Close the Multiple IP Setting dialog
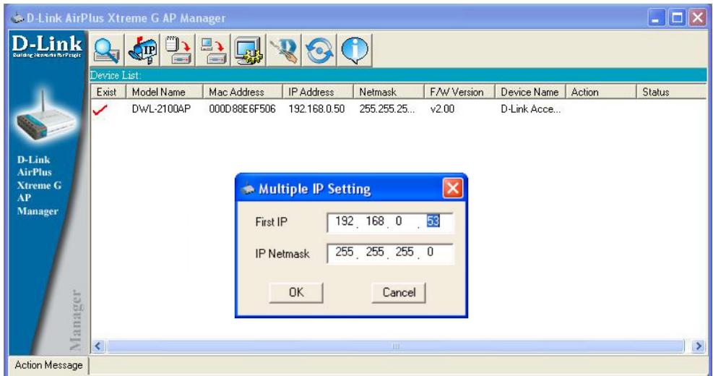The height and width of the screenshot is (376, 713). click(452, 187)
